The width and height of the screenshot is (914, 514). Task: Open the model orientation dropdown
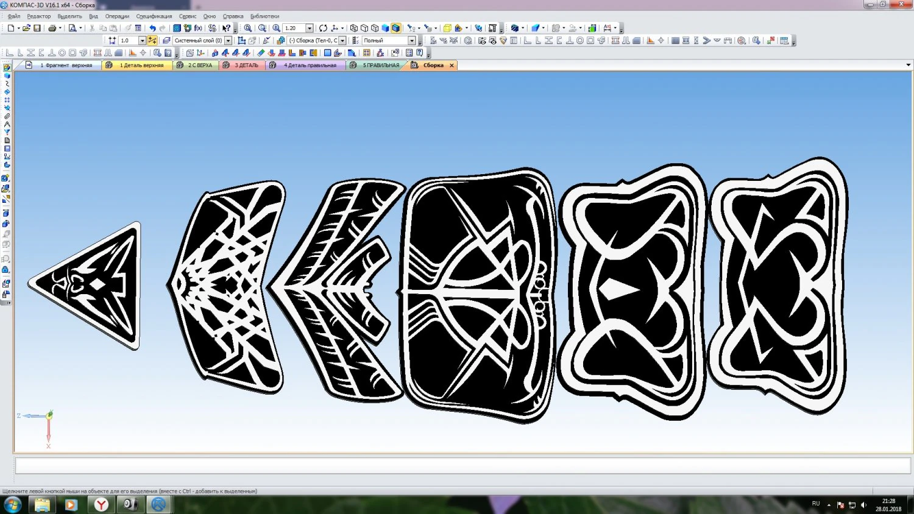[x=342, y=28]
